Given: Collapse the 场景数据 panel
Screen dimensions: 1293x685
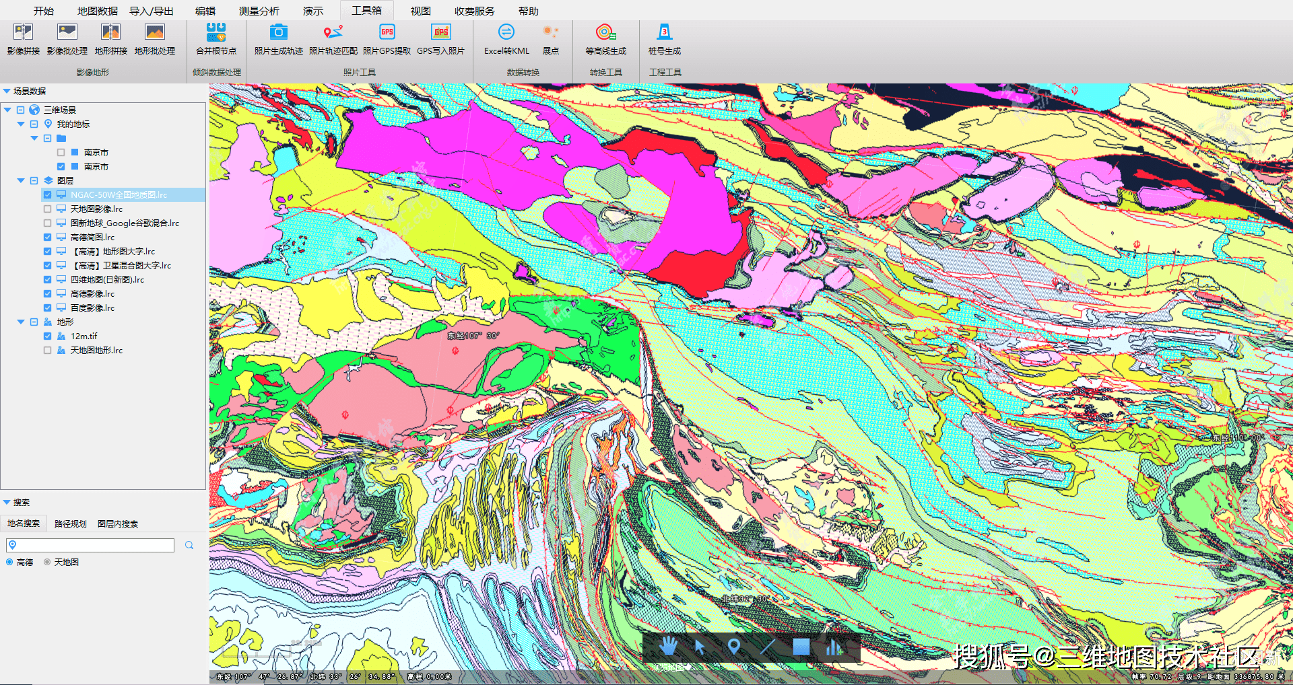Looking at the screenshot, I should point(7,91).
